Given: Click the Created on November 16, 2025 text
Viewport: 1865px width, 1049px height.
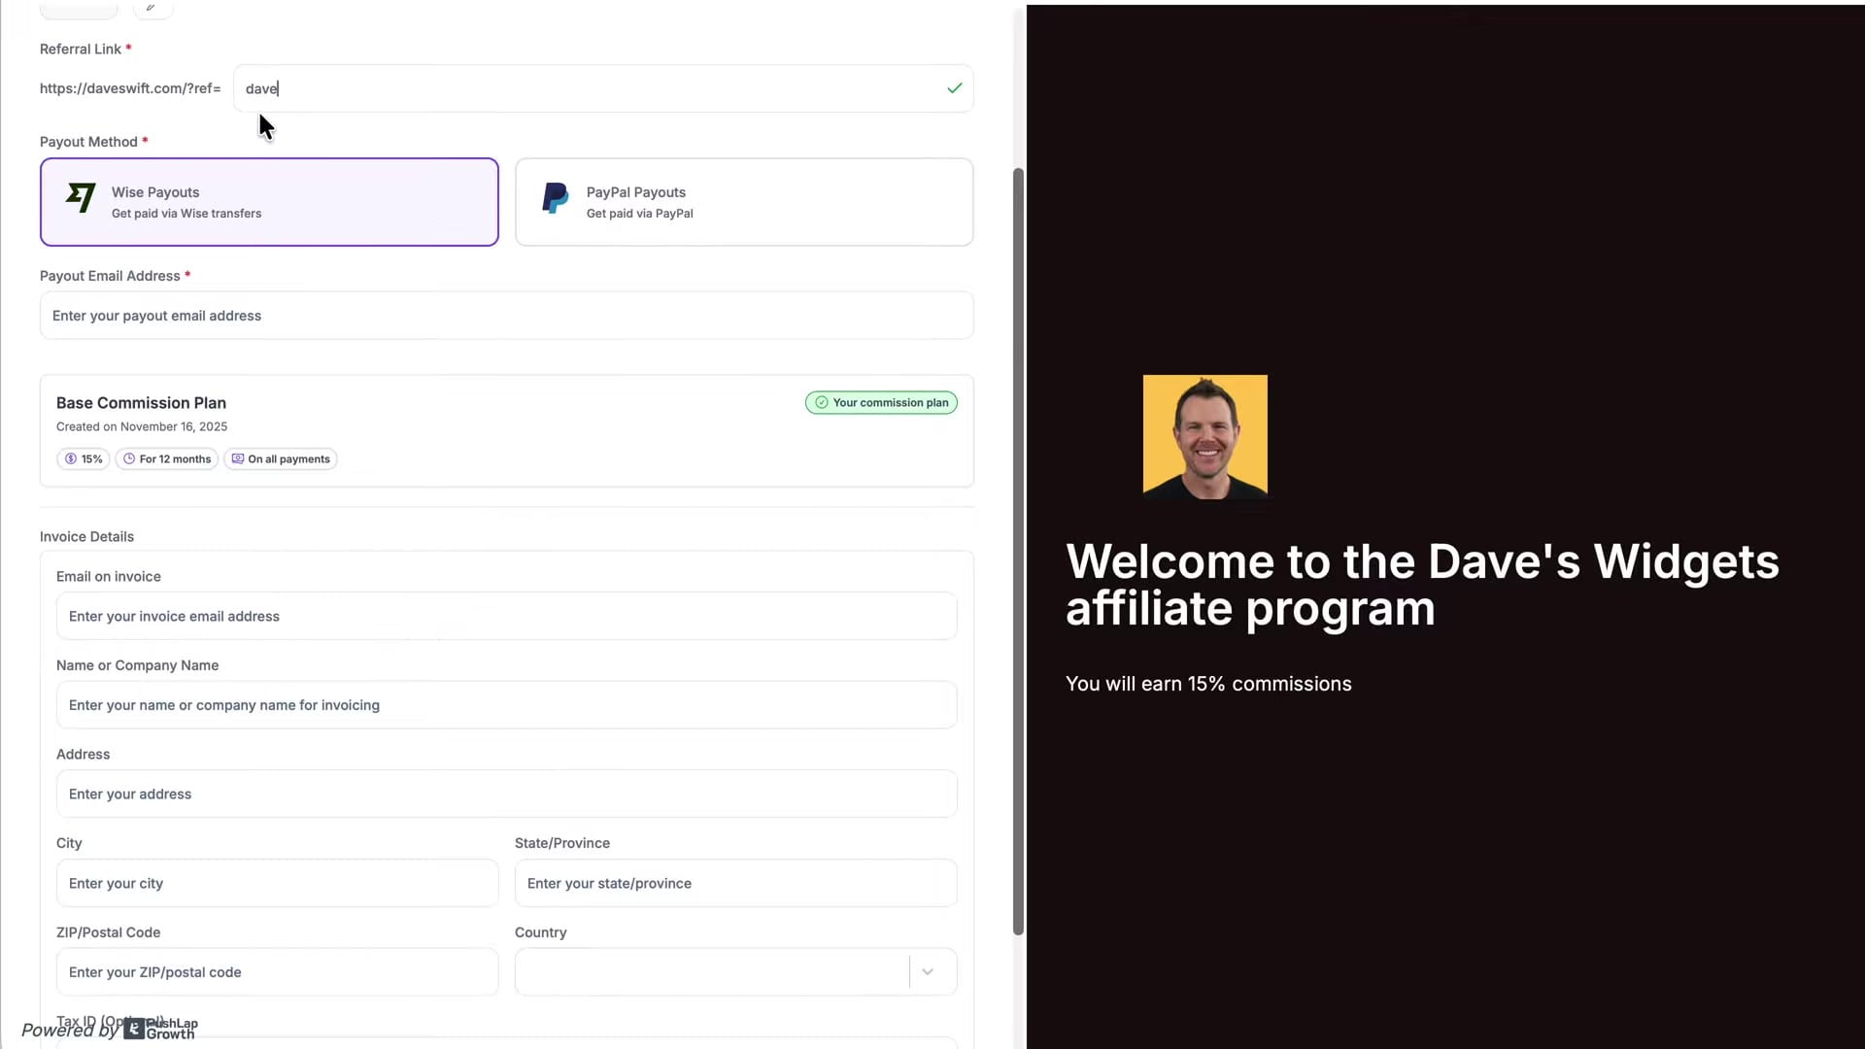Looking at the screenshot, I should [142, 426].
